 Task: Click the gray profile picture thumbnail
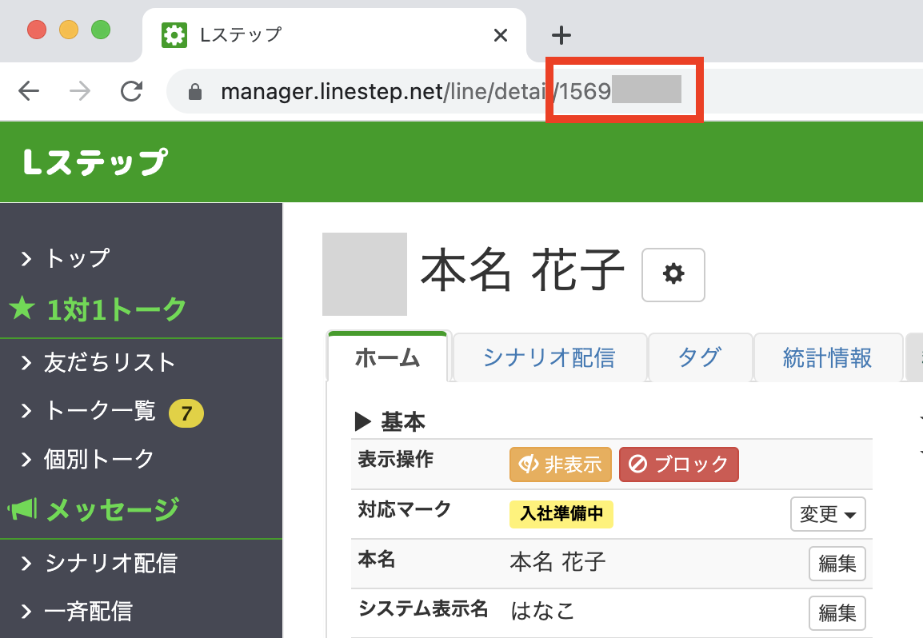pos(364,273)
